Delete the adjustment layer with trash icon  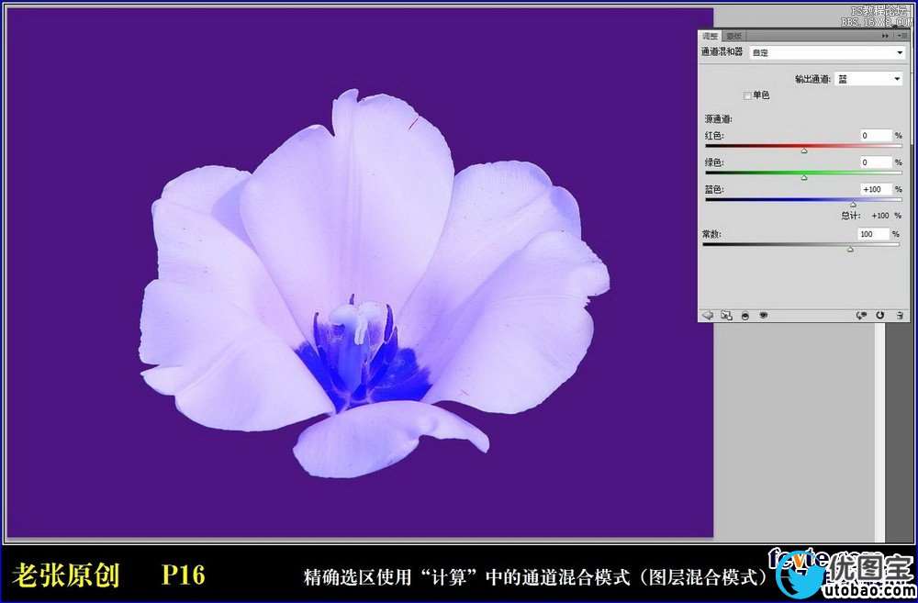coord(900,315)
